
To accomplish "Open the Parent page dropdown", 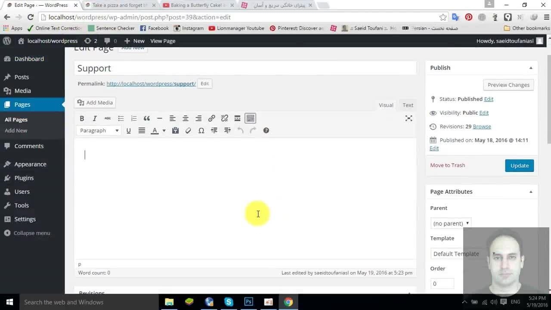I will point(451,223).
